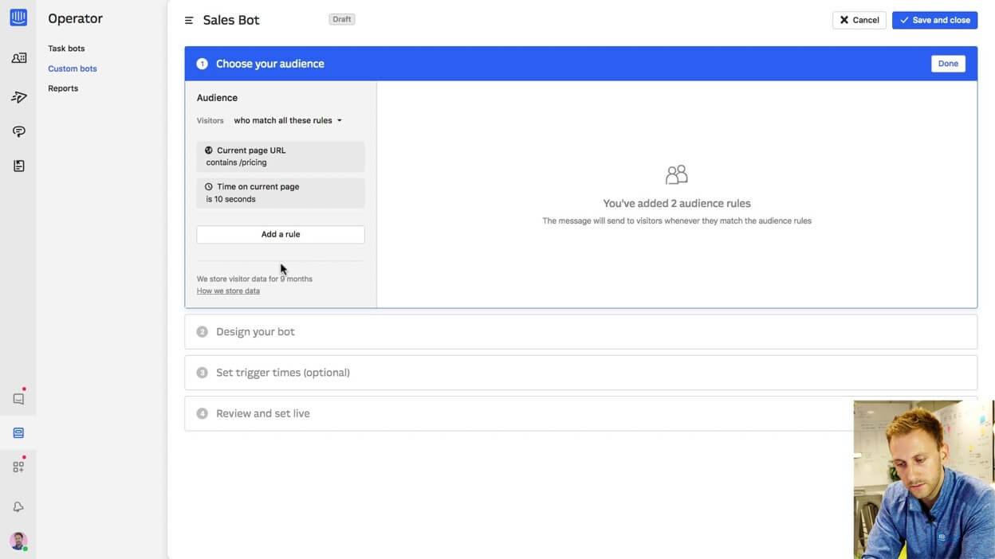995x559 pixels.
Task: Click the Add a rule button
Action: (x=281, y=235)
